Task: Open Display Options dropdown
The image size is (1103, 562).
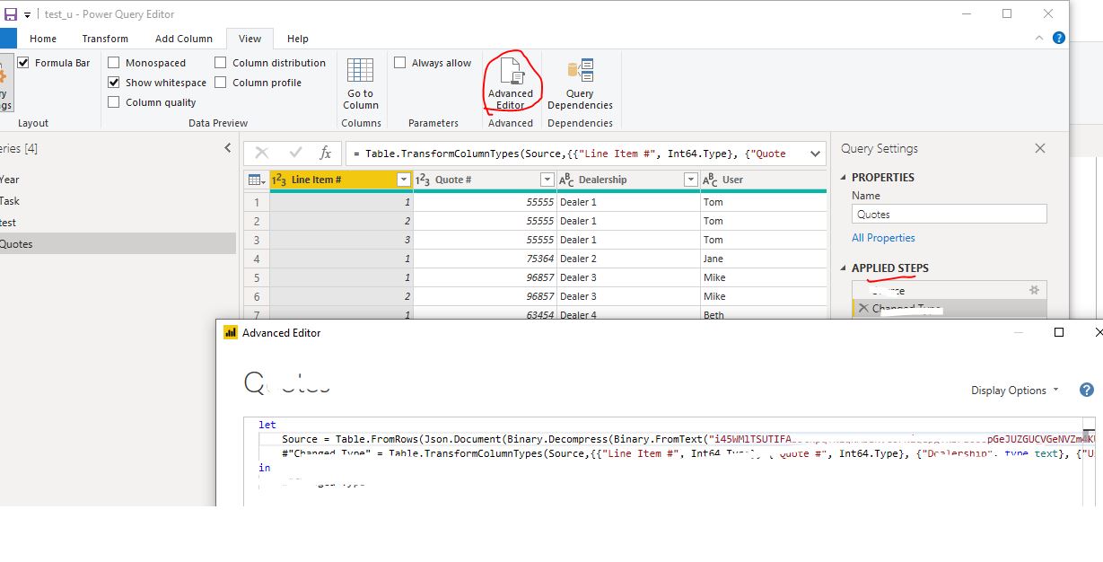Action: (x=1015, y=391)
